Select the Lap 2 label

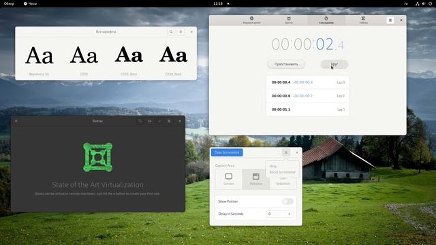[341, 96]
